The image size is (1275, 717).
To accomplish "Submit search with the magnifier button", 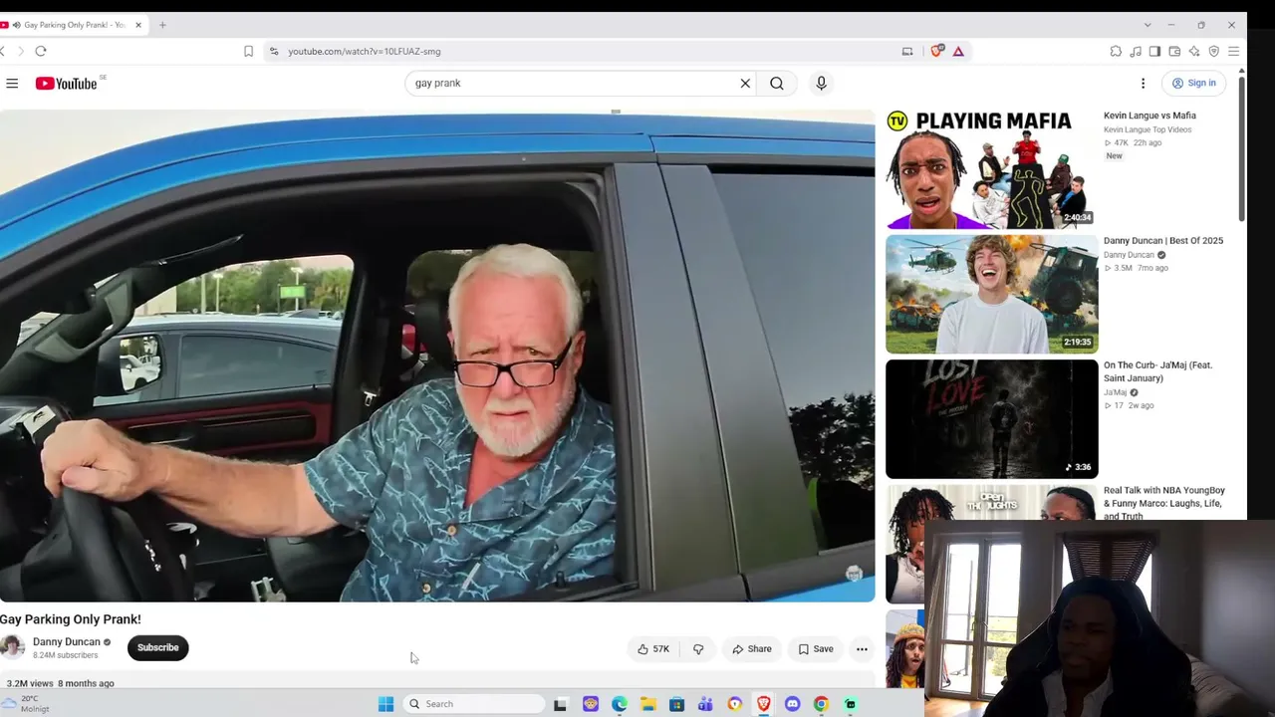I will click(777, 84).
